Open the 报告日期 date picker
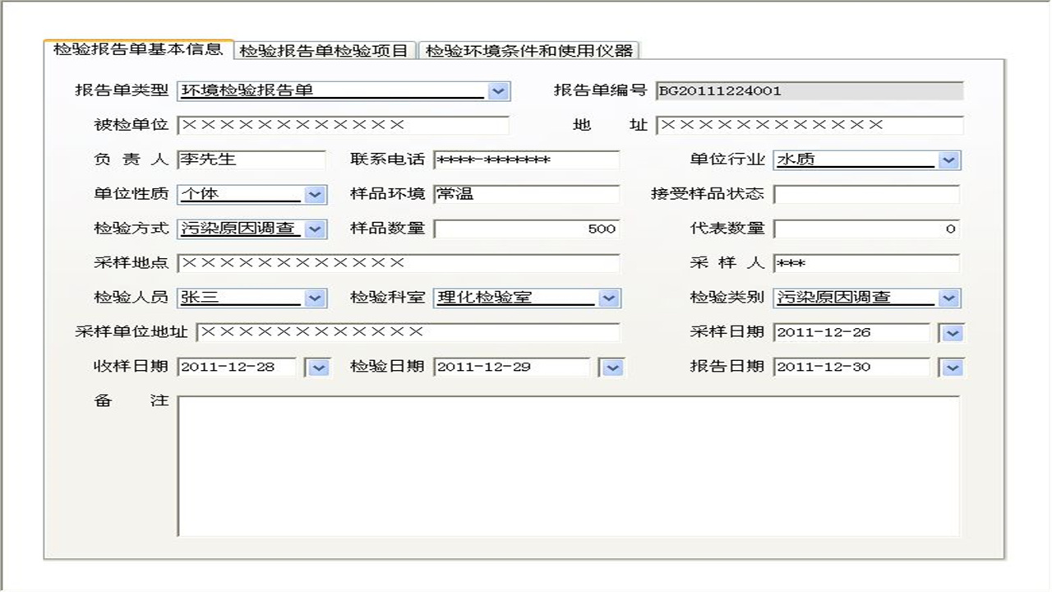Viewport: 1052px width, 592px height. [x=951, y=368]
